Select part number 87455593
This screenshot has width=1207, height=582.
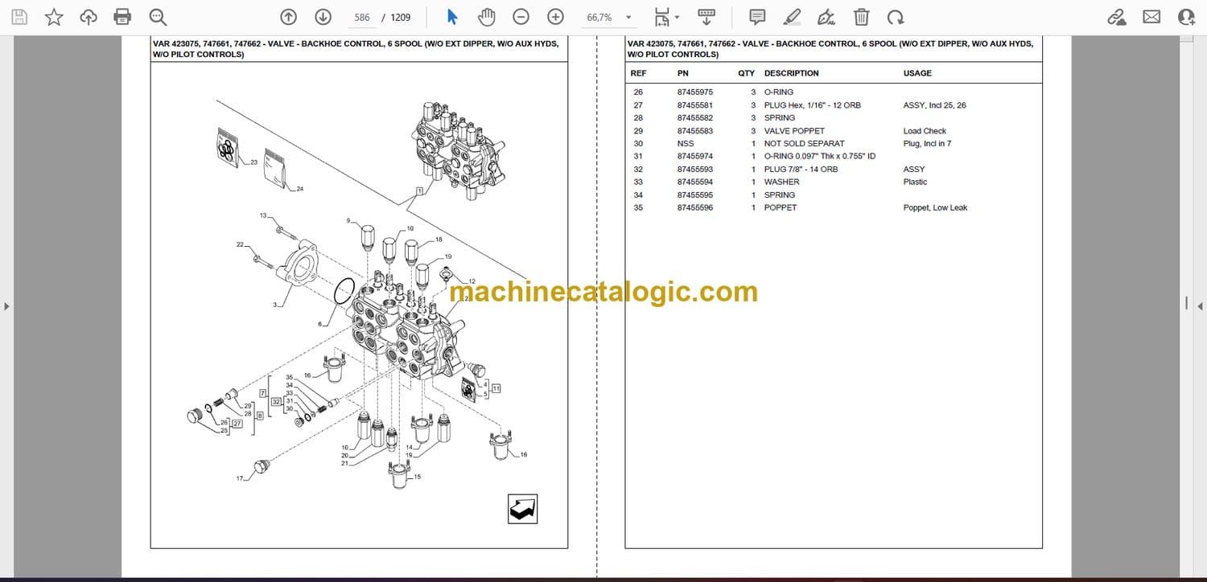[x=695, y=170]
